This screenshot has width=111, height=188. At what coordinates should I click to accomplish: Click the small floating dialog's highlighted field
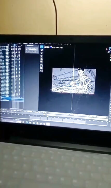click(x=32, y=49)
